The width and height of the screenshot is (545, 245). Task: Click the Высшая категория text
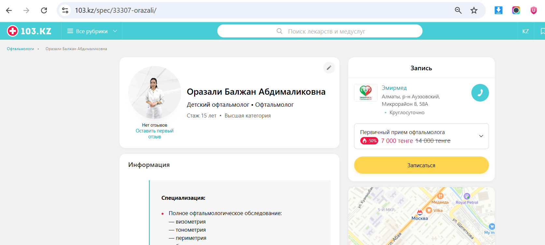(x=248, y=116)
